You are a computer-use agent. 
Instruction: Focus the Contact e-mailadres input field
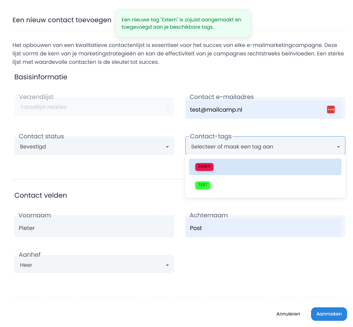point(254,110)
